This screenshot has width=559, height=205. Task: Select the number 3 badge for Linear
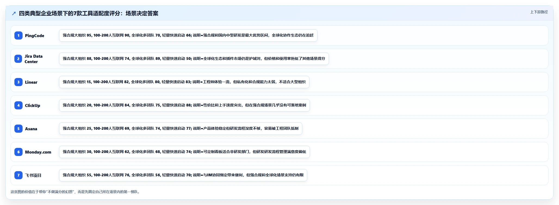pos(18,82)
